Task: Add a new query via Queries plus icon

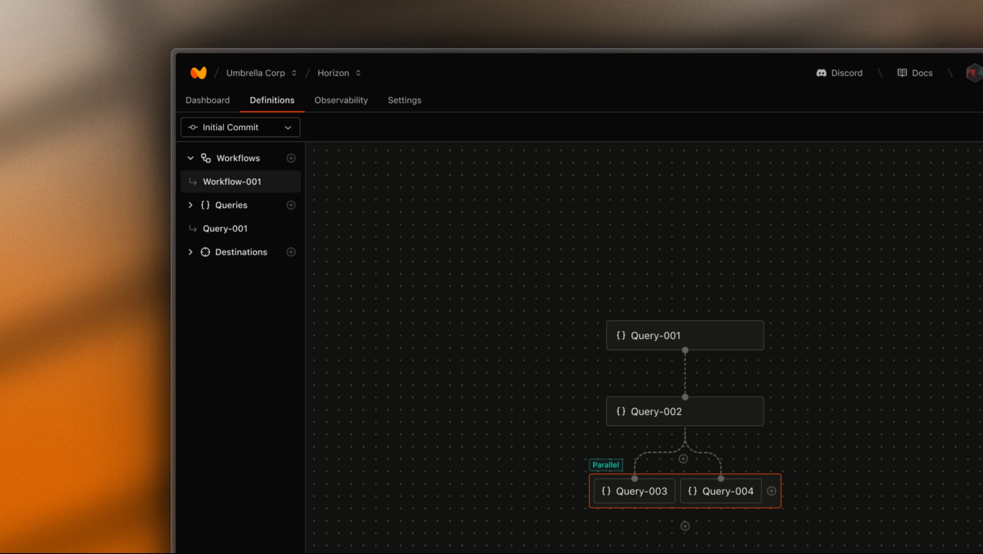Action: [291, 205]
